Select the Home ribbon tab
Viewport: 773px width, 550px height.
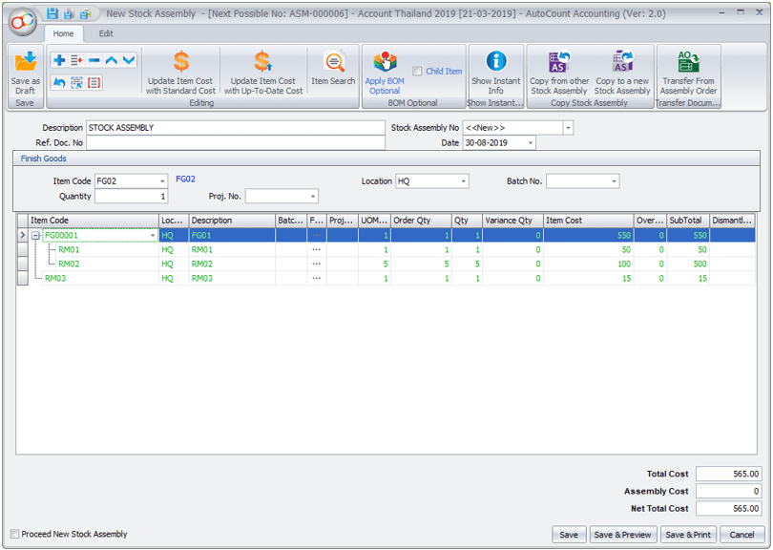(x=63, y=33)
